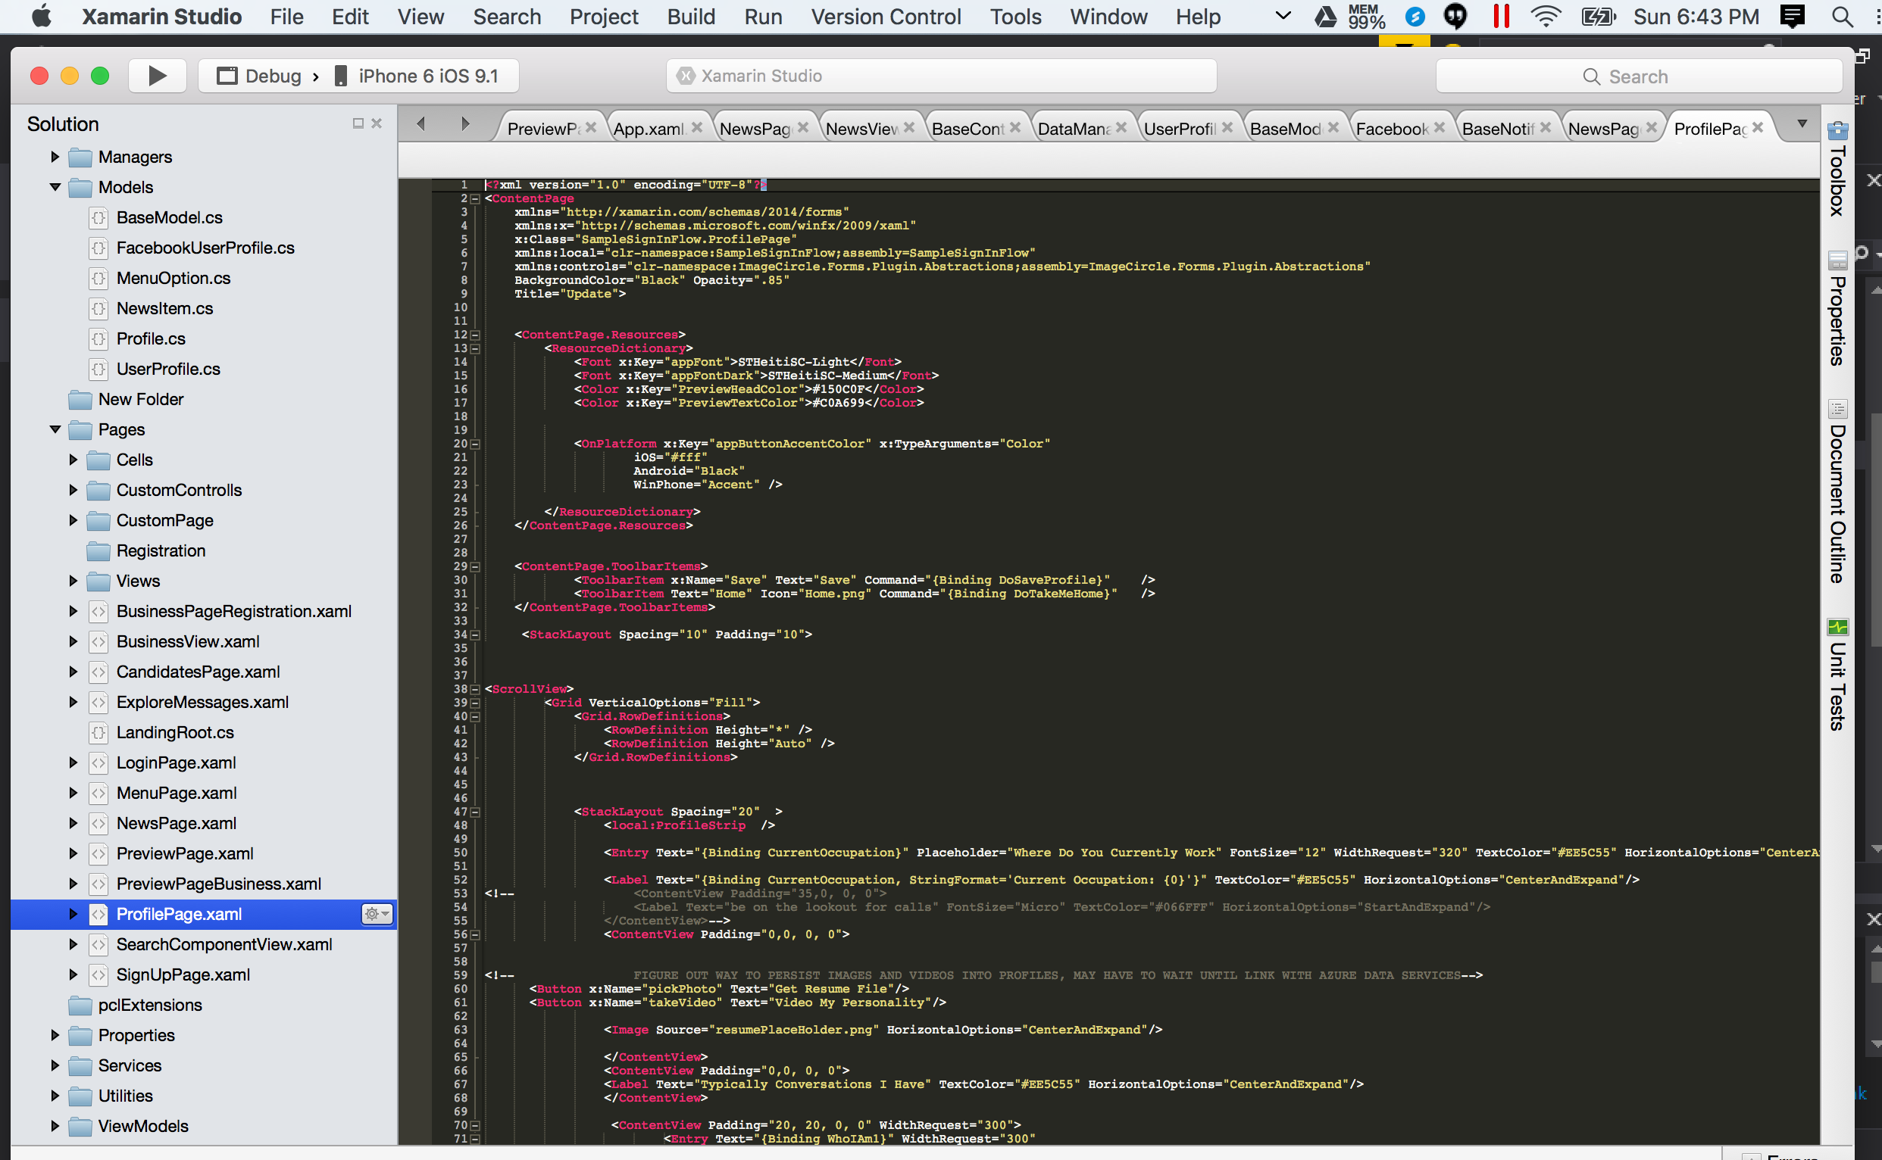1882x1160 pixels.
Task: Collapse the Pages folder
Action: [x=55, y=429]
